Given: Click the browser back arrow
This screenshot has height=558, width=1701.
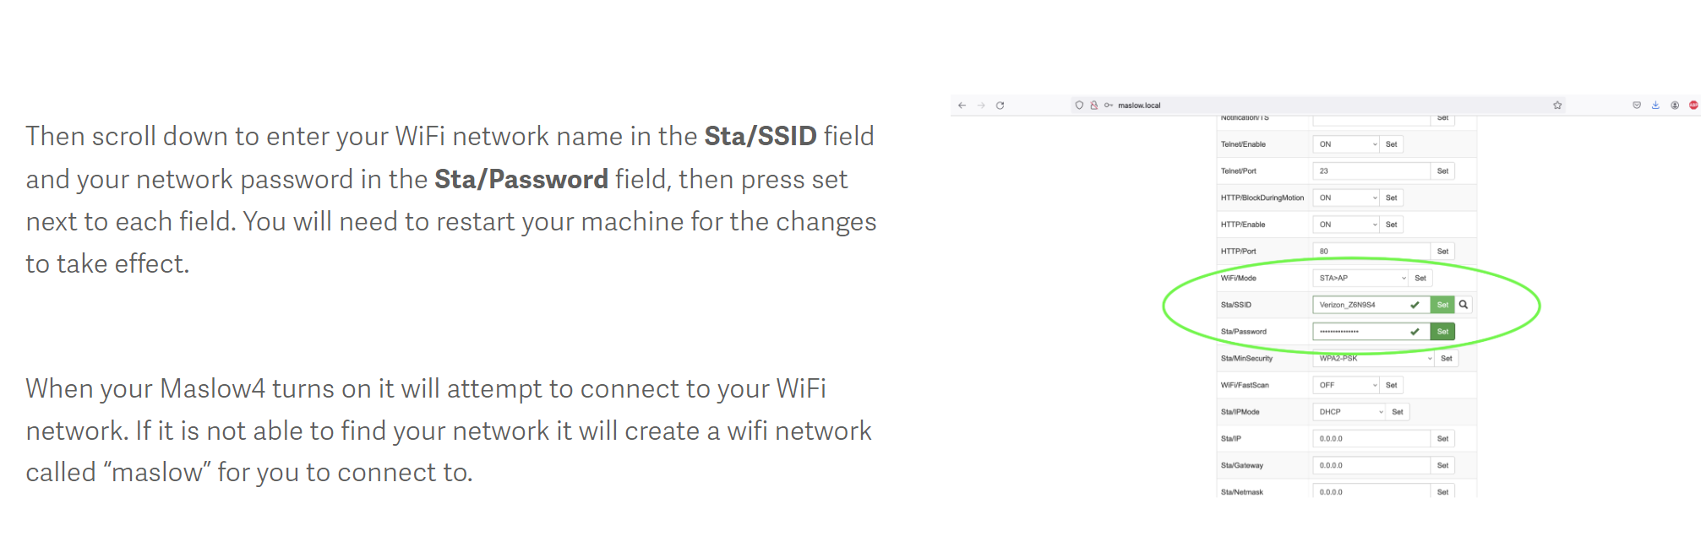Looking at the screenshot, I should click(962, 106).
